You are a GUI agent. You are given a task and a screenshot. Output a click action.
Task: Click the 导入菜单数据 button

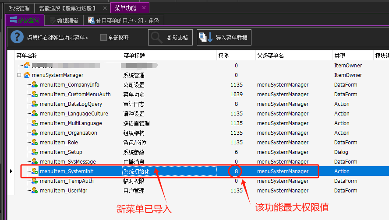(x=224, y=38)
